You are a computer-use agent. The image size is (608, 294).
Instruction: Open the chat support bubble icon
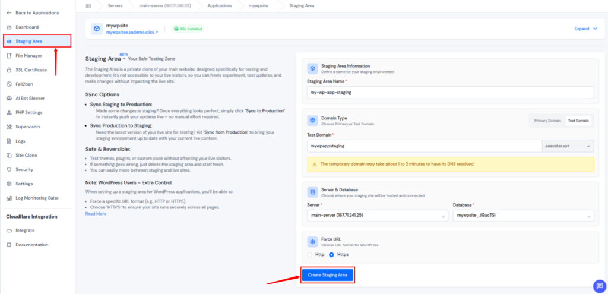click(x=599, y=286)
